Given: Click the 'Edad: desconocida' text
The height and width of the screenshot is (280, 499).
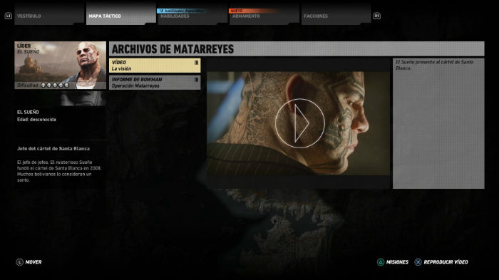Looking at the screenshot, I should (36, 119).
